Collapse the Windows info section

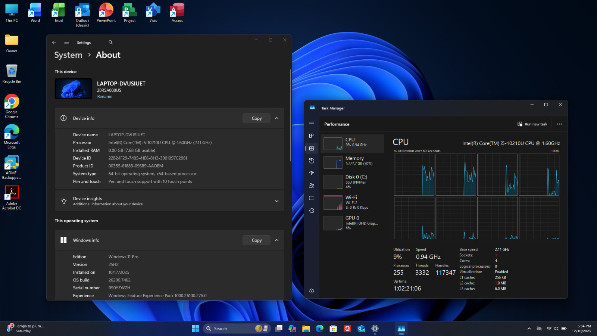point(277,240)
